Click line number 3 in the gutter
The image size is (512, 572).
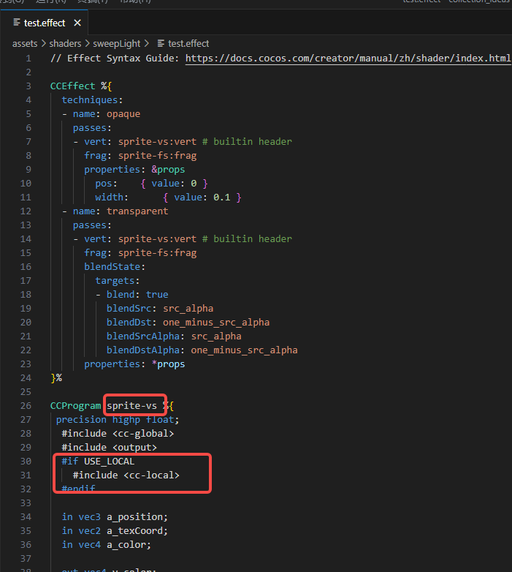click(x=28, y=86)
